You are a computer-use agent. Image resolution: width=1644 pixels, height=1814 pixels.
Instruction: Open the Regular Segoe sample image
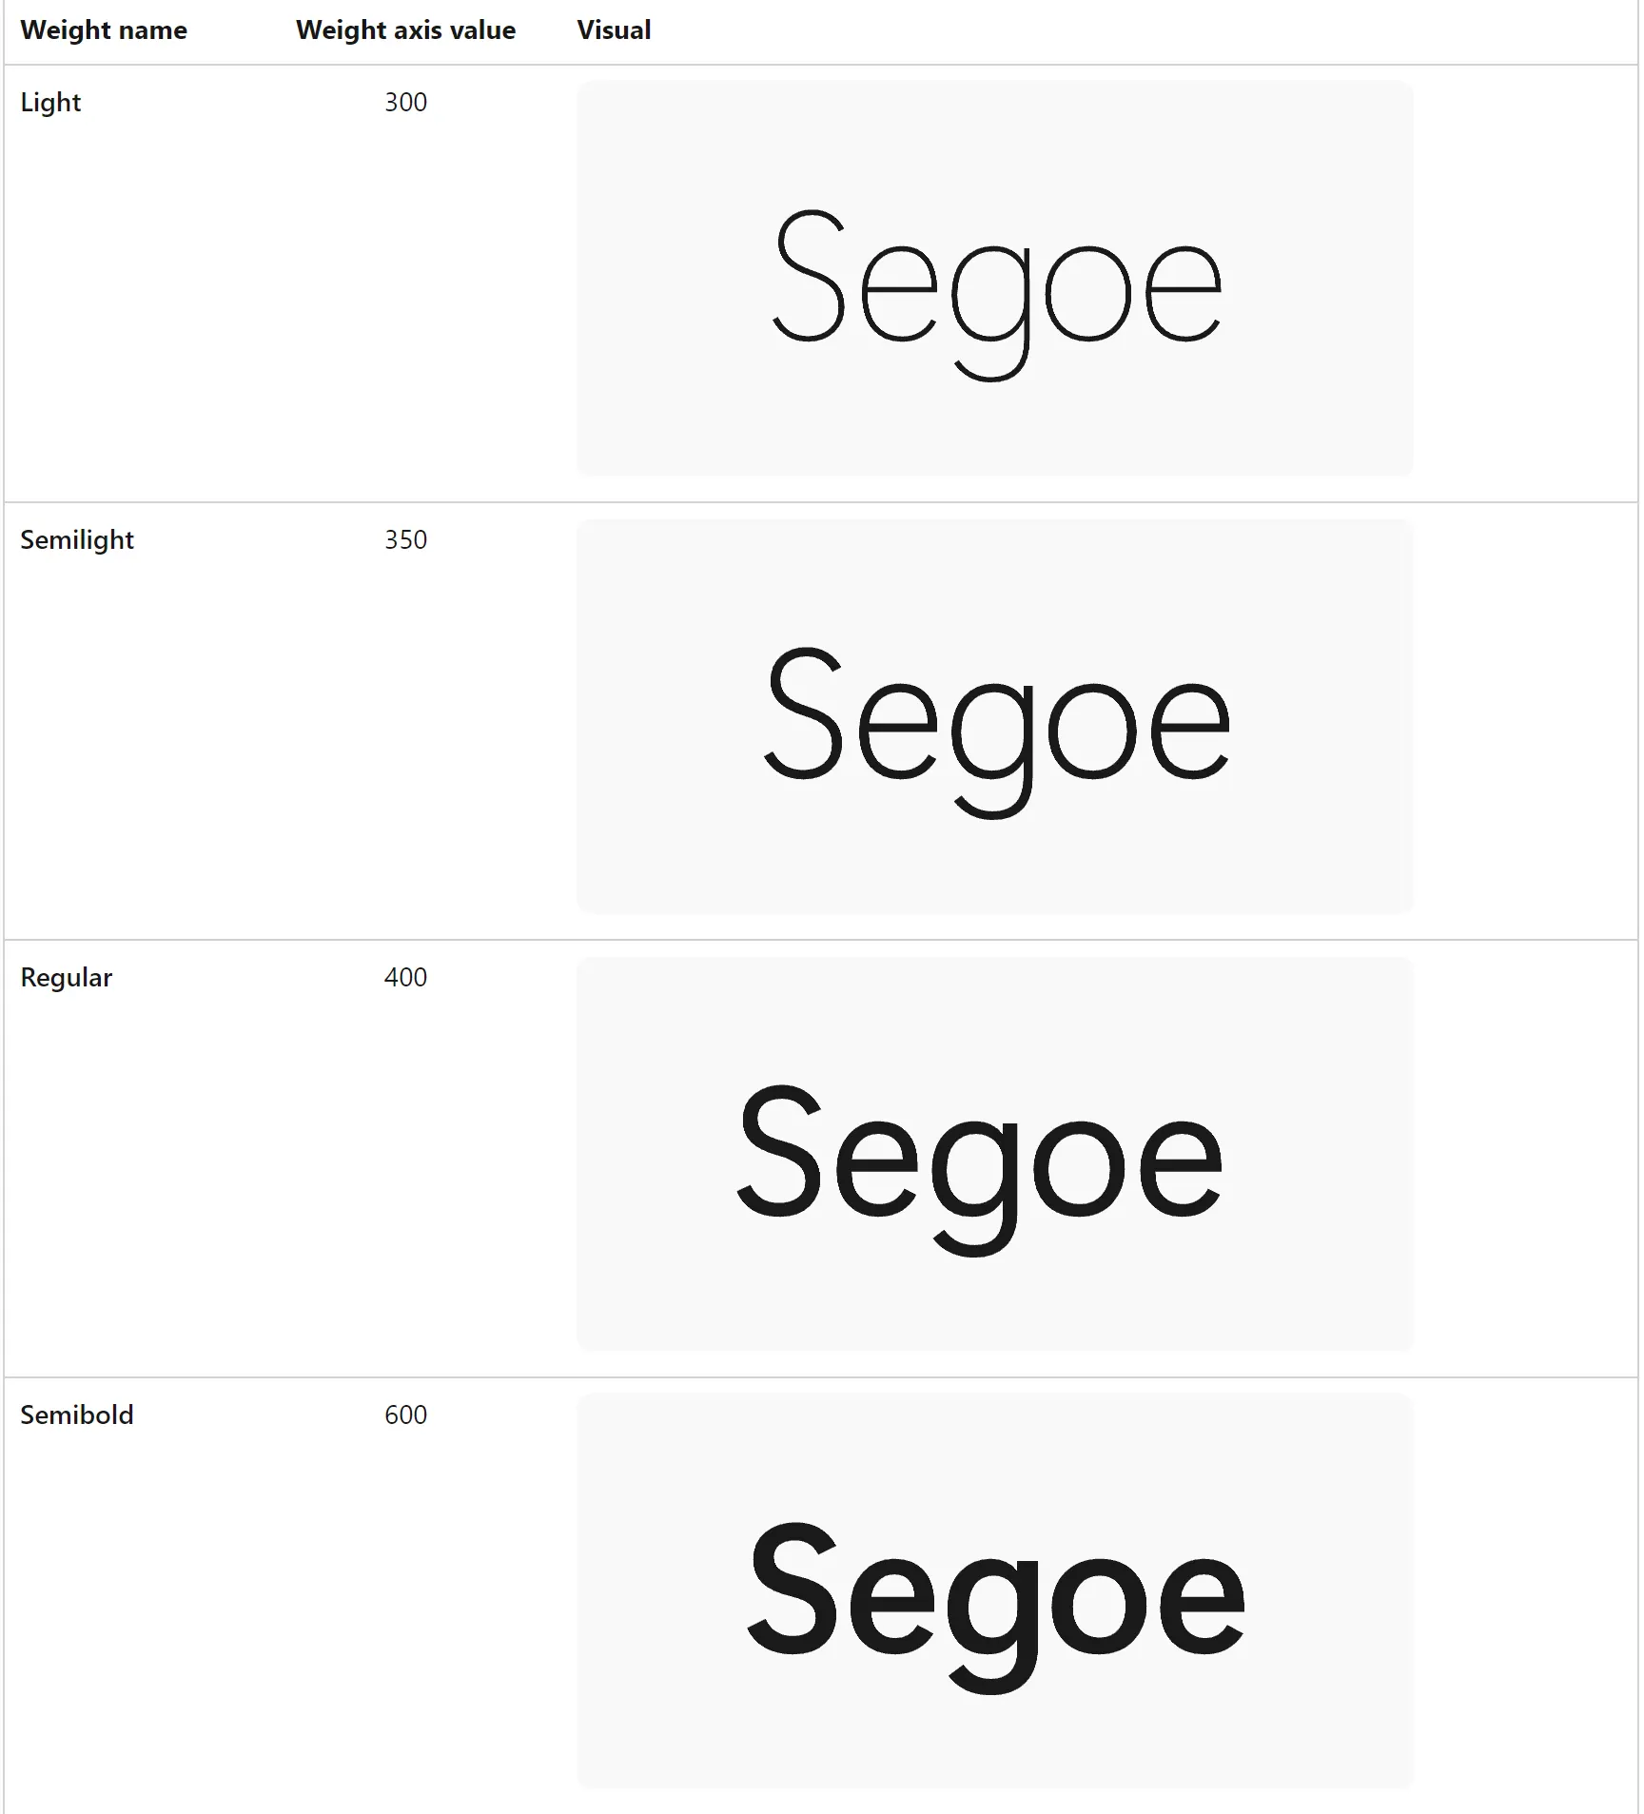coord(994,1153)
